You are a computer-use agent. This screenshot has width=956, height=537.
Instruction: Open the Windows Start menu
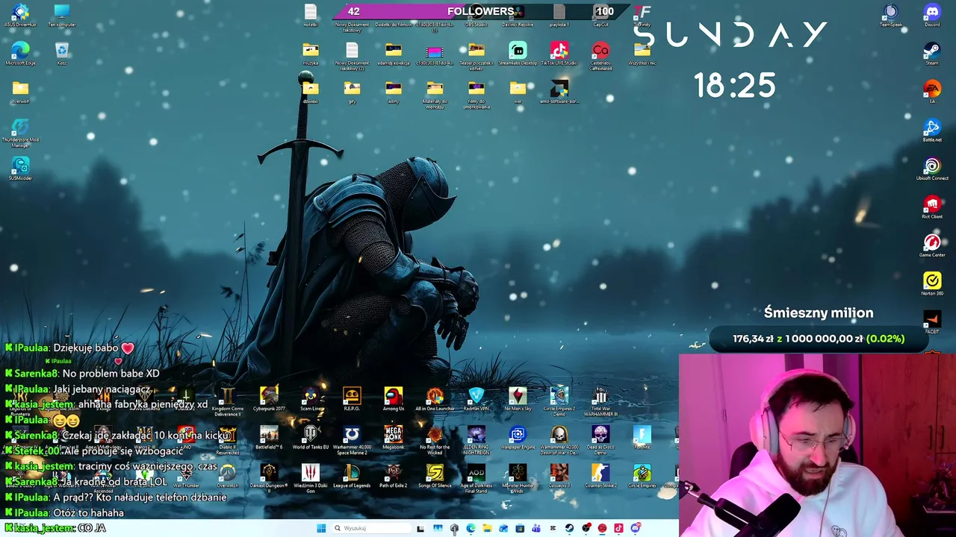[x=321, y=528]
